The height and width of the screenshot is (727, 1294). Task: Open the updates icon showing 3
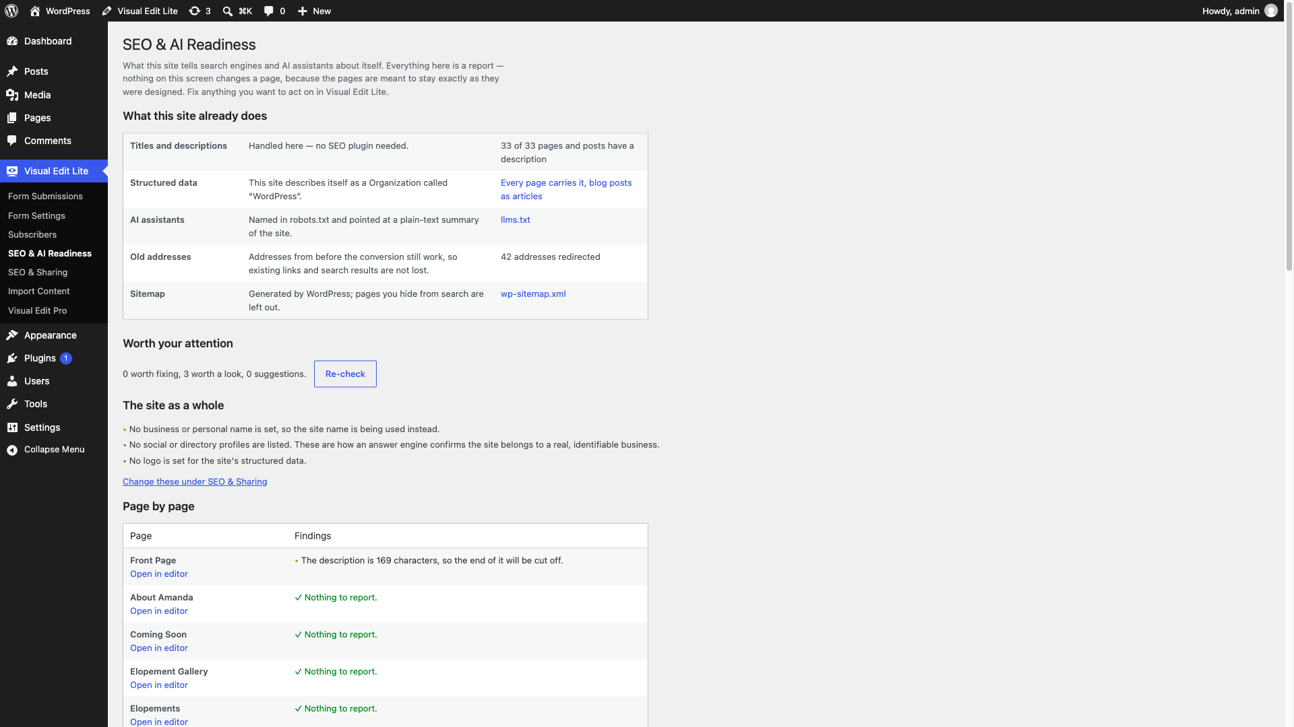195,11
